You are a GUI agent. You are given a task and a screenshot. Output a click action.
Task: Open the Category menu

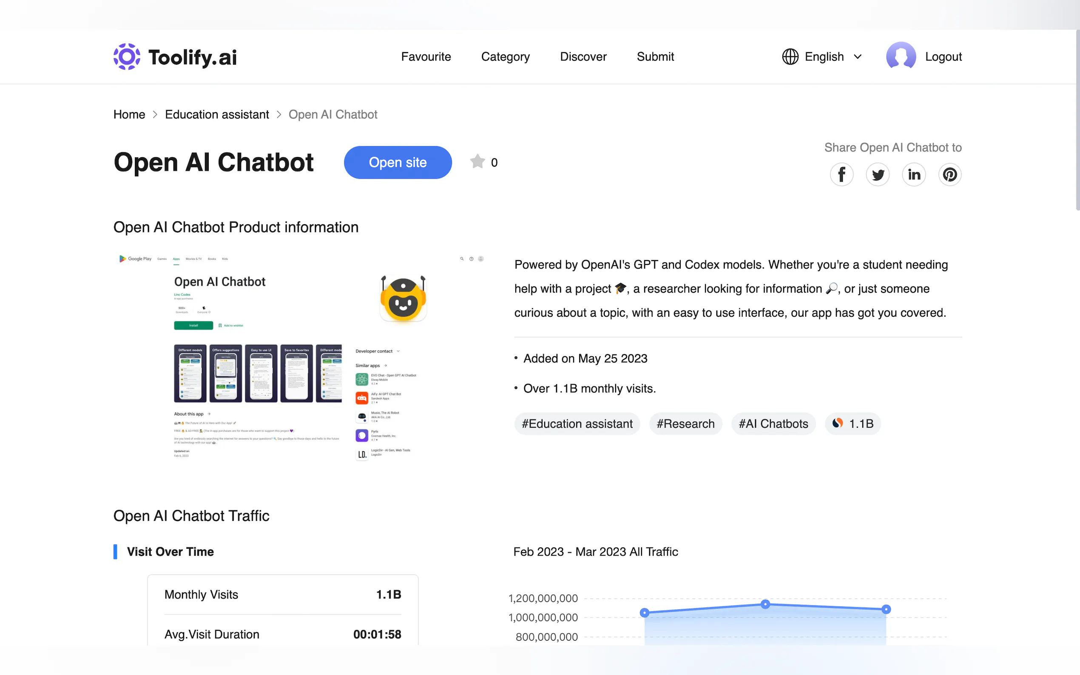pos(505,57)
